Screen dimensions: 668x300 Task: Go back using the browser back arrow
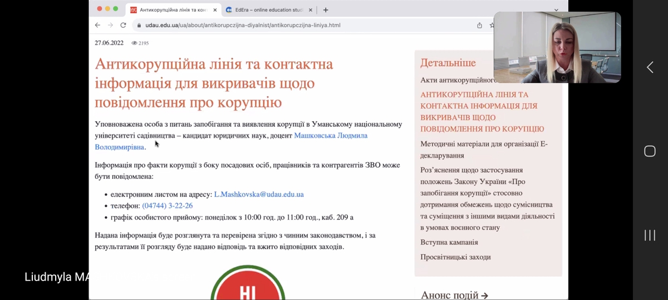point(97,25)
